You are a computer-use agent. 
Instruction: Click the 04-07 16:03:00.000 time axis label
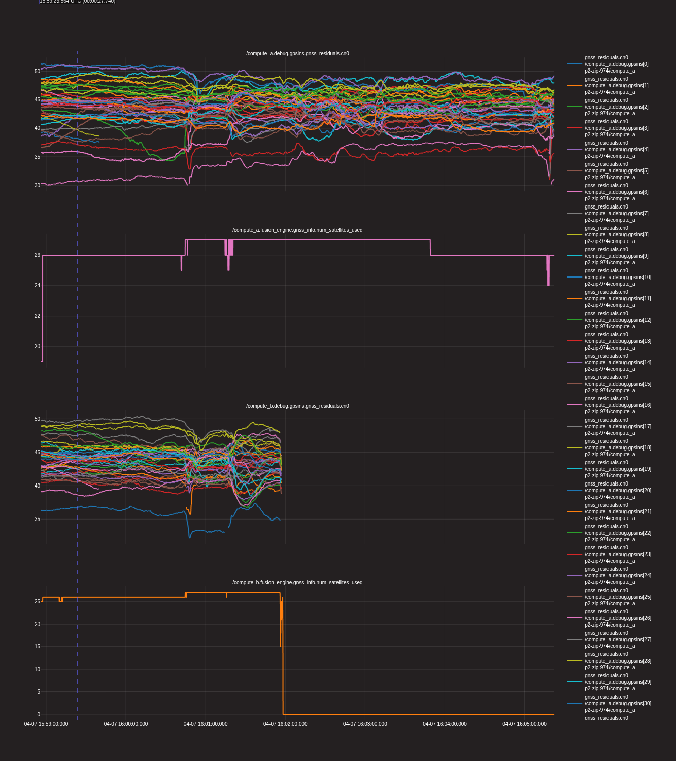(365, 724)
